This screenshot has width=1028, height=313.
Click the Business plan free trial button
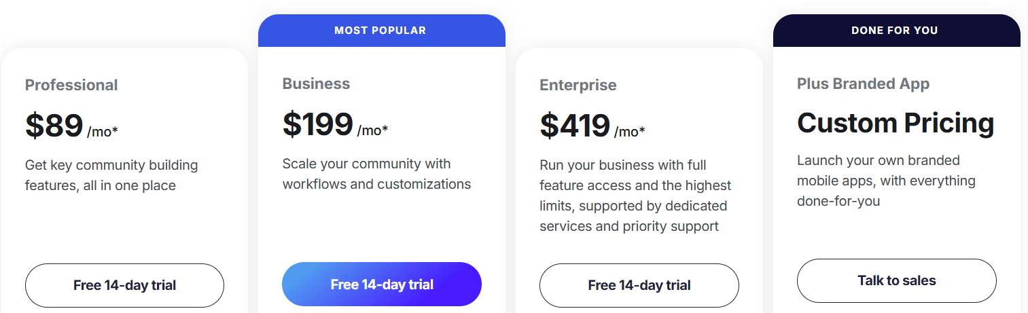coord(381,284)
